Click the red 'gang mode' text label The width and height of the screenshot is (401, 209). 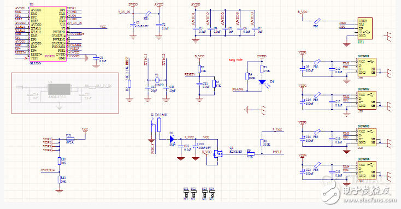(x=235, y=60)
